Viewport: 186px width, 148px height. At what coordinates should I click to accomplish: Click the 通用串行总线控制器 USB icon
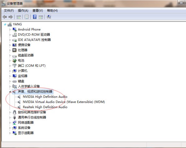click(15, 117)
